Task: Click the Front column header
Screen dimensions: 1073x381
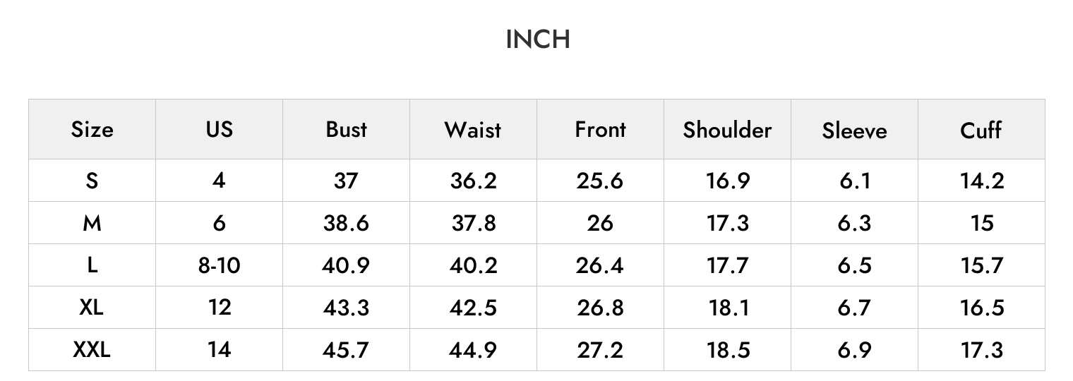Action: coord(600,130)
